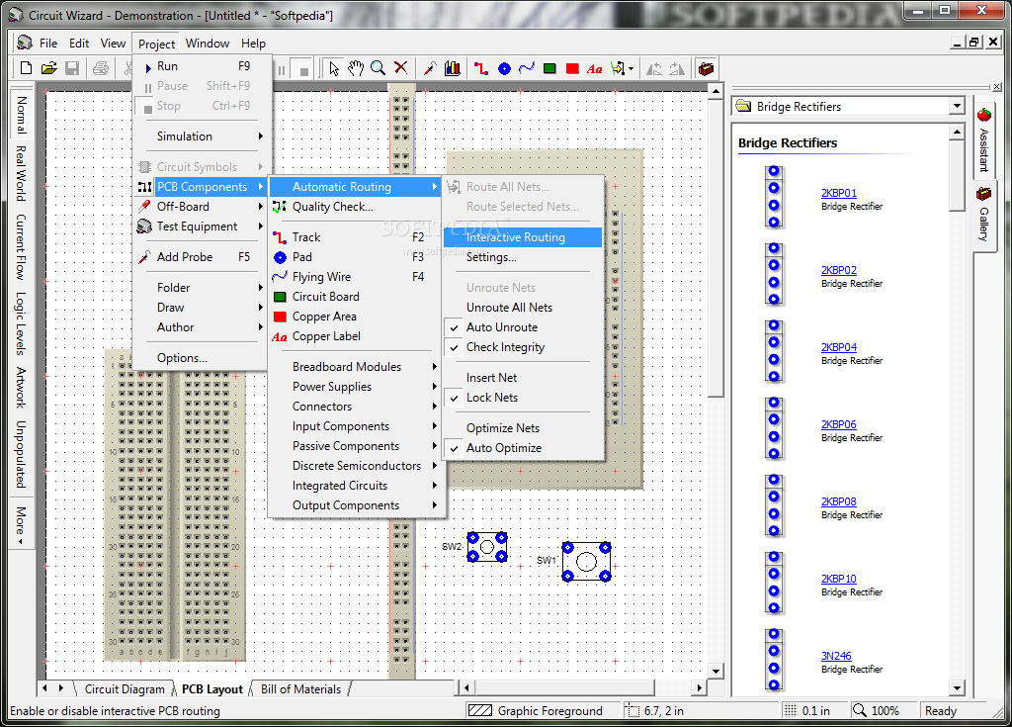Switch to Bill of Materials tab
The height and width of the screenshot is (727, 1012).
(300, 689)
